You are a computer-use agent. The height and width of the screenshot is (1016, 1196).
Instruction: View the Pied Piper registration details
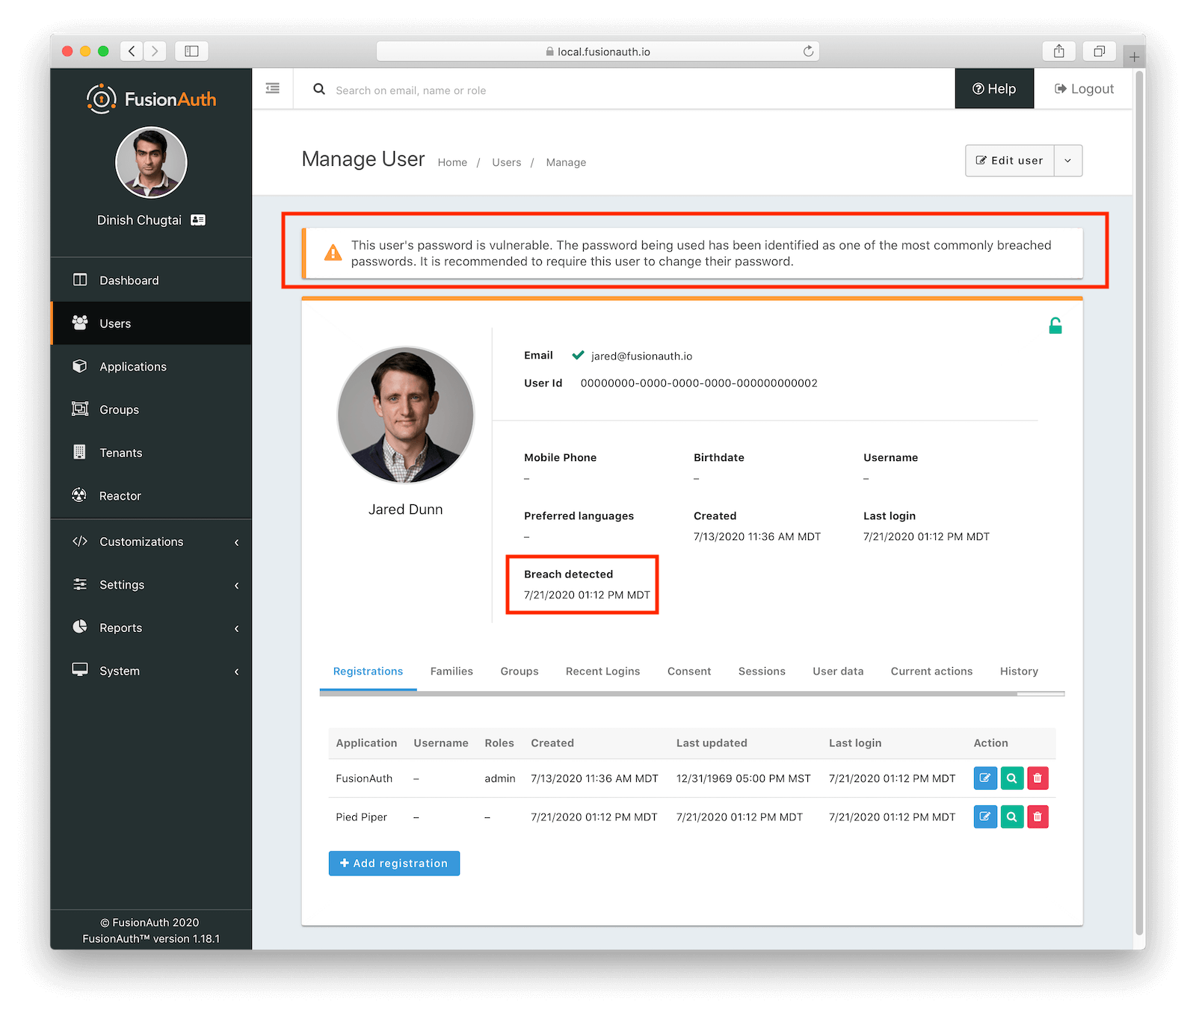coord(1011,817)
